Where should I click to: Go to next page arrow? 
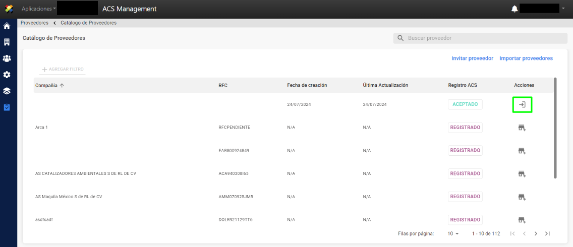click(x=536, y=233)
